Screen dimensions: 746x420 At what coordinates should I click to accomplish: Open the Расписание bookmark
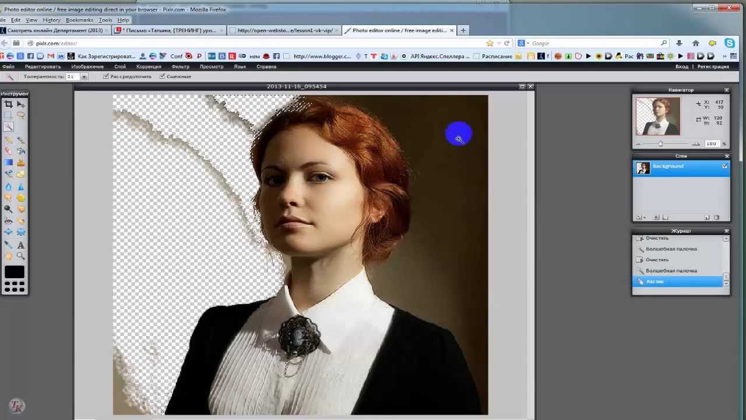click(x=493, y=57)
